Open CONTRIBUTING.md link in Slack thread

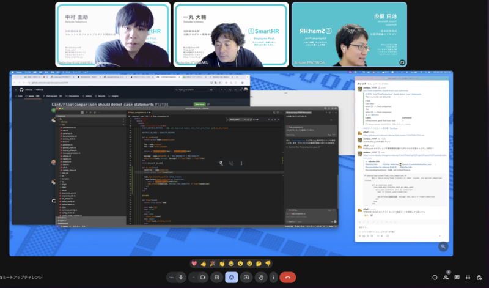coord(394,135)
